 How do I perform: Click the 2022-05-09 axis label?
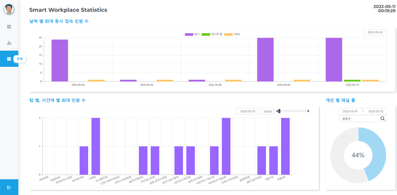(284, 85)
